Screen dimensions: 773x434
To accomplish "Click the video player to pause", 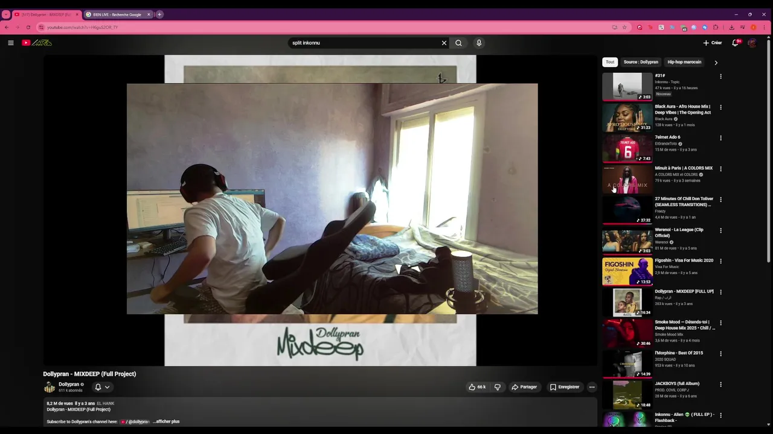I will tap(320, 210).
